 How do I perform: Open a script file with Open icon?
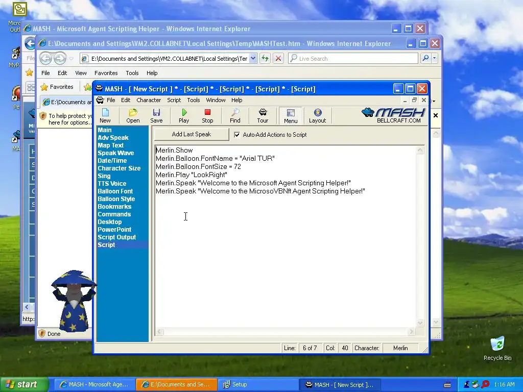133,116
